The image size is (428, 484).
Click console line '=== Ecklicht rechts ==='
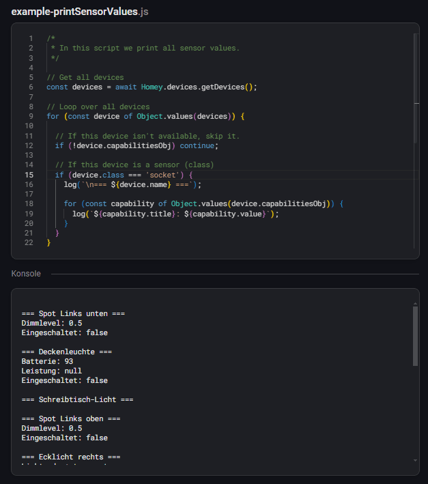(x=71, y=457)
